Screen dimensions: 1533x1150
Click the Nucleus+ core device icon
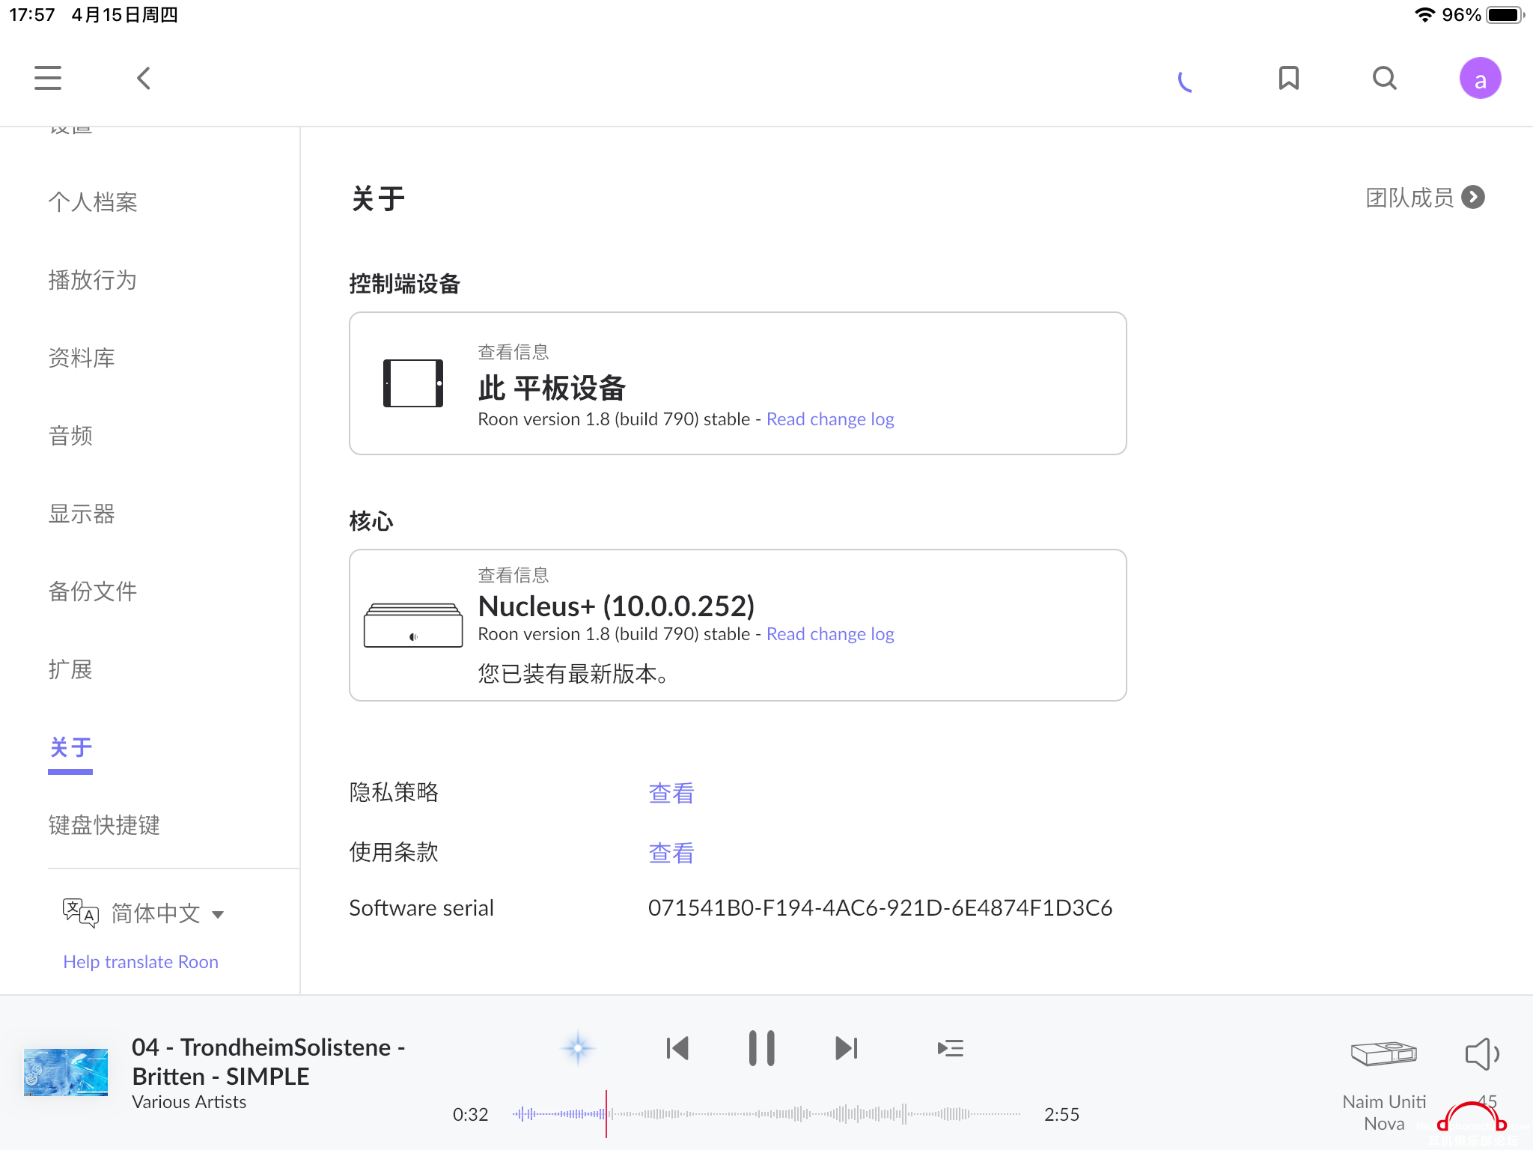point(413,625)
